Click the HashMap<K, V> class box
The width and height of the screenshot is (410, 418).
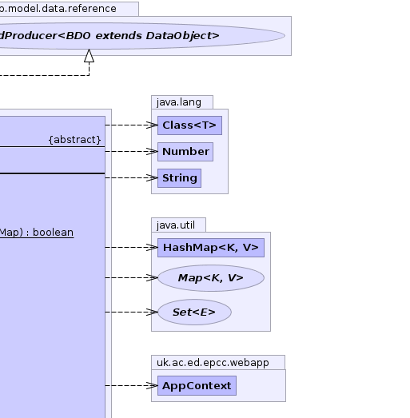coord(211,248)
